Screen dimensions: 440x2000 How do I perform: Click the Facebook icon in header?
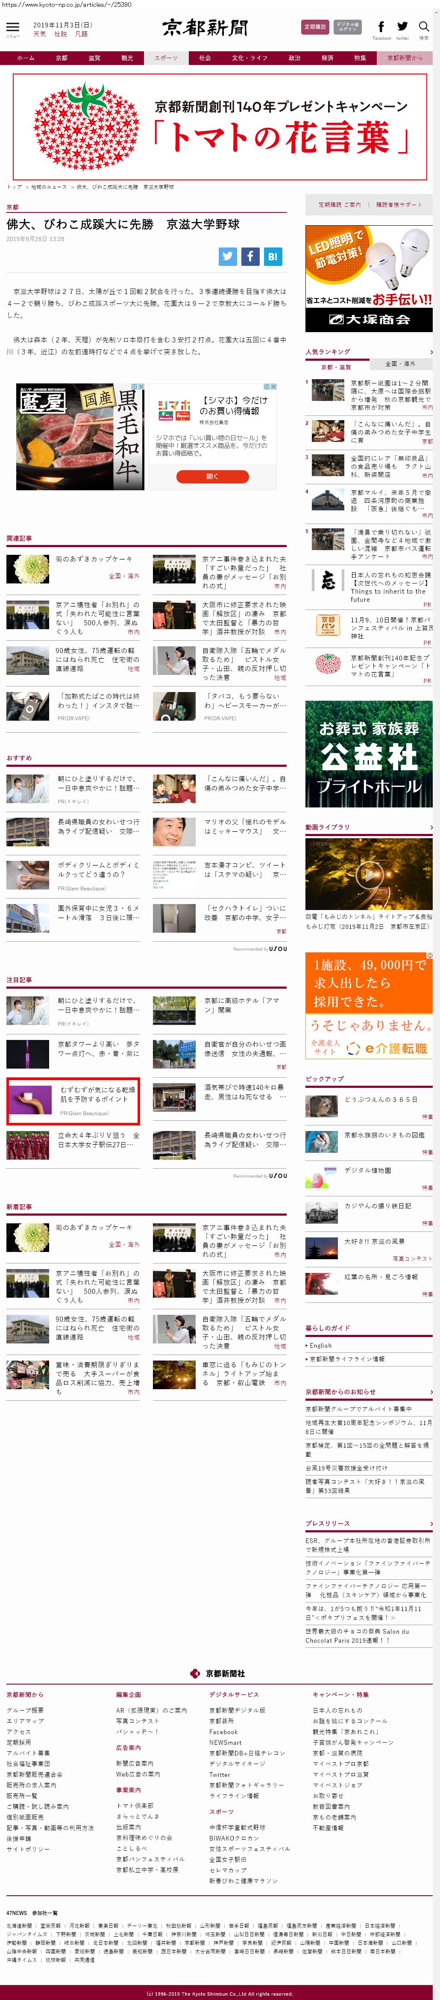pyautogui.click(x=381, y=27)
